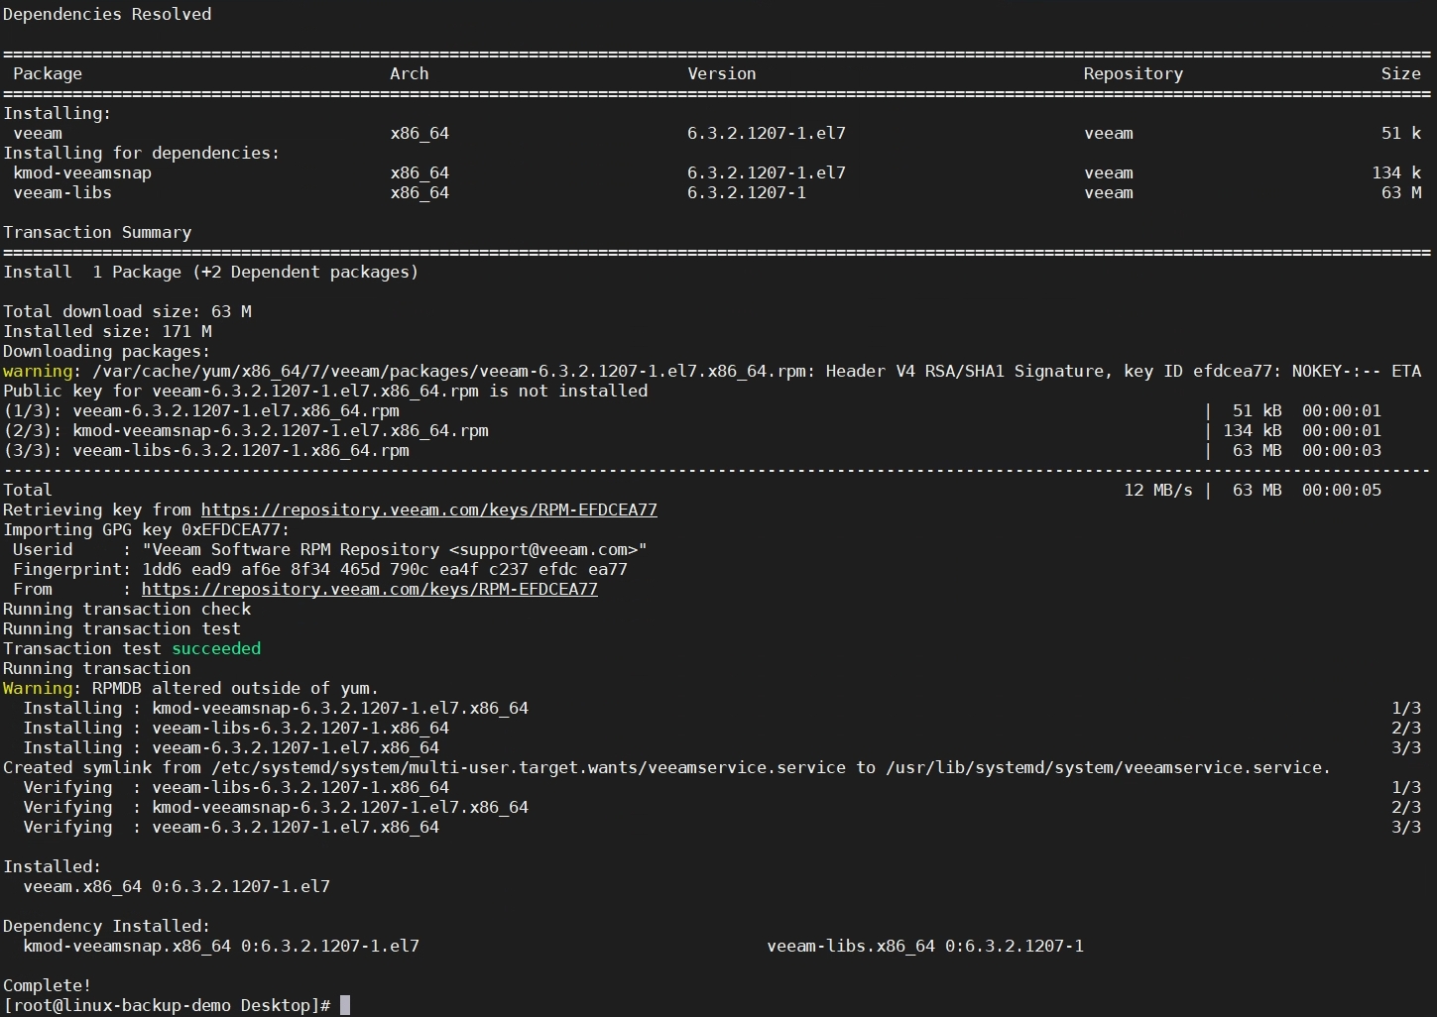The width and height of the screenshot is (1437, 1017).
Task: Click 'veeam' package name in the table
Action: [x=38, y=133]
